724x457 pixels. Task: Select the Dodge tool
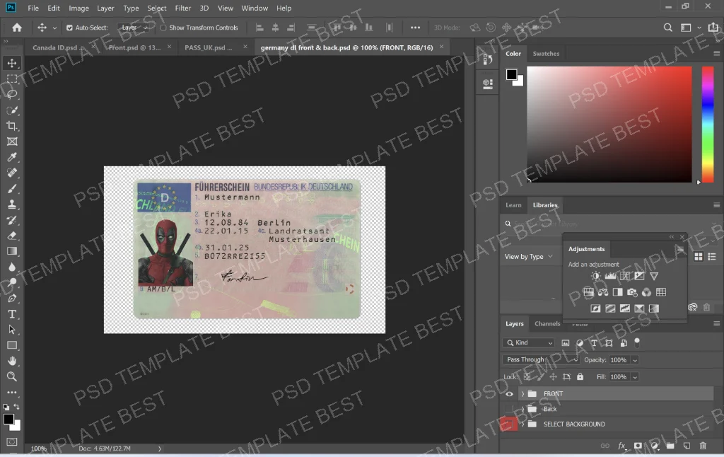pyautogui.click(x=12, y=283)
